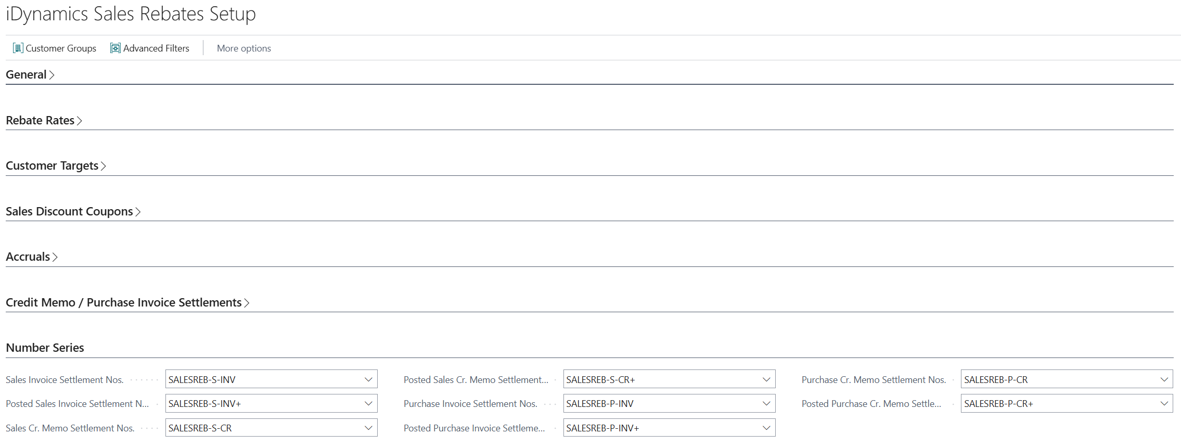Click the Sales Invoice Settlement Nos. label

tap(65, 380)
